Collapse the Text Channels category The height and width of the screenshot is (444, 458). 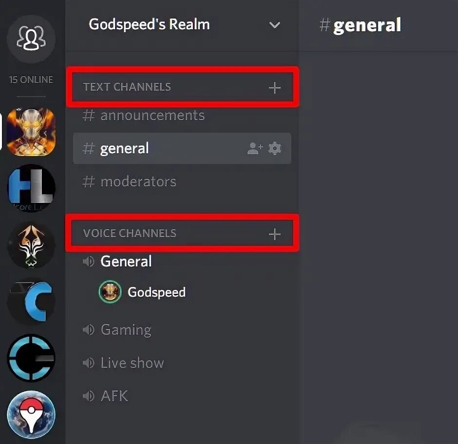point(127,87)
